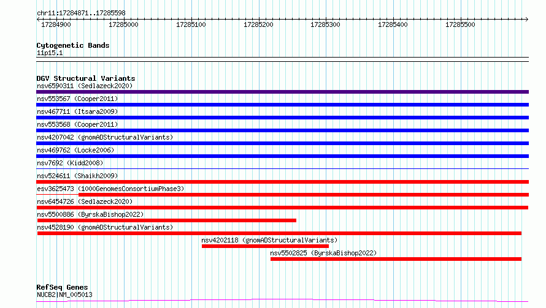Open nsv4207042 (gnomADStructuralVariants) label
Screen dimensions: 546x308
click(105, 137)
